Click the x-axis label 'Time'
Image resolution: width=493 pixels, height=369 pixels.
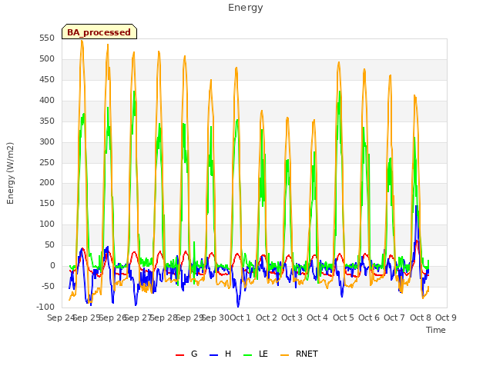(x=436, y=330)
